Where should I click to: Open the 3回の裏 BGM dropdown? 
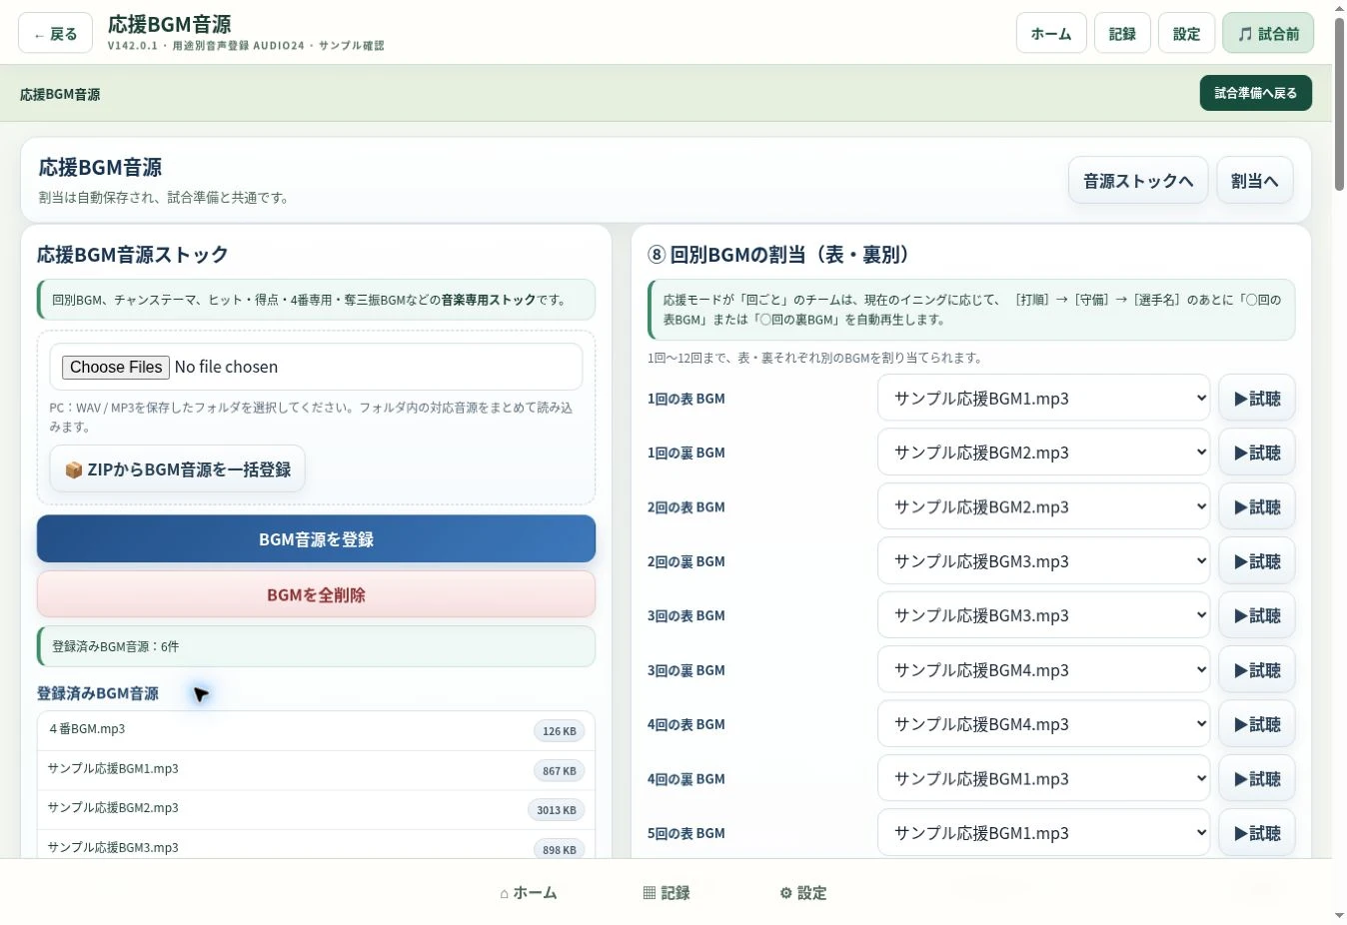(1043, 670)
